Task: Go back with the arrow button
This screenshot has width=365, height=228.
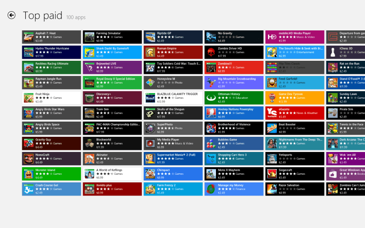Action: [11, 15]
